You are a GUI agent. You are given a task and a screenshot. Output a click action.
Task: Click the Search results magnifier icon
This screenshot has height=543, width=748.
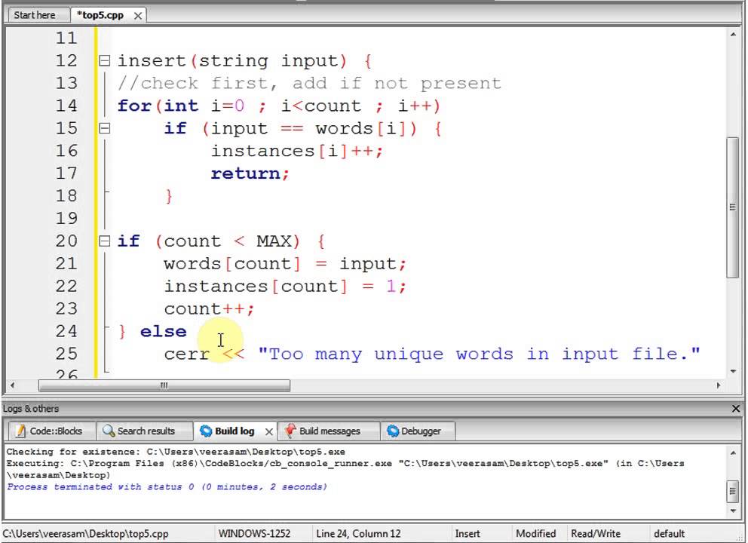109,431
